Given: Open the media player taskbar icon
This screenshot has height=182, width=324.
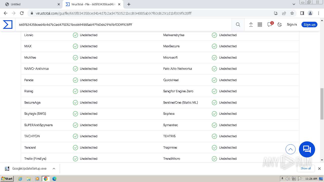Looking at the screenshot, I should pos(37,179).
